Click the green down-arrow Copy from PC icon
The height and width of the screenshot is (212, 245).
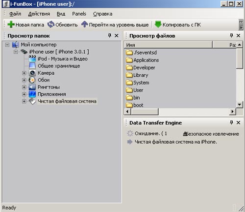click(158, 24)
